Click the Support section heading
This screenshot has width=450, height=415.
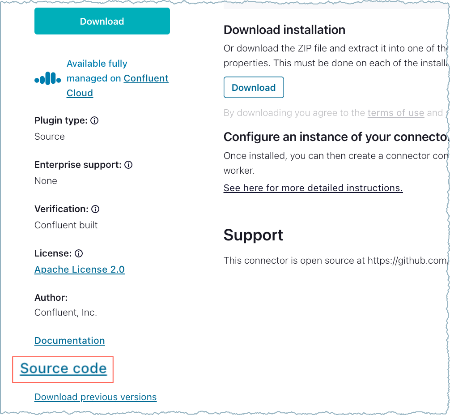click(253, 235)
